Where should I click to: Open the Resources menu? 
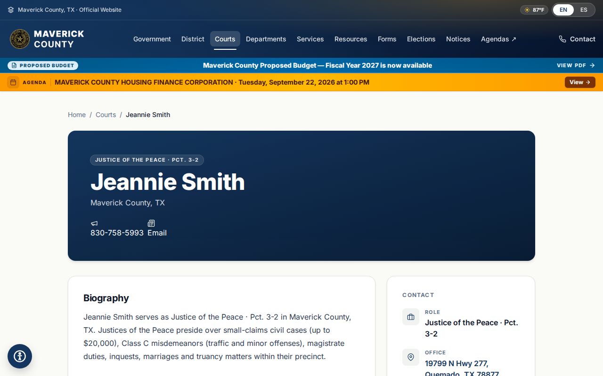pyautogui.click(x=351, y=39)
